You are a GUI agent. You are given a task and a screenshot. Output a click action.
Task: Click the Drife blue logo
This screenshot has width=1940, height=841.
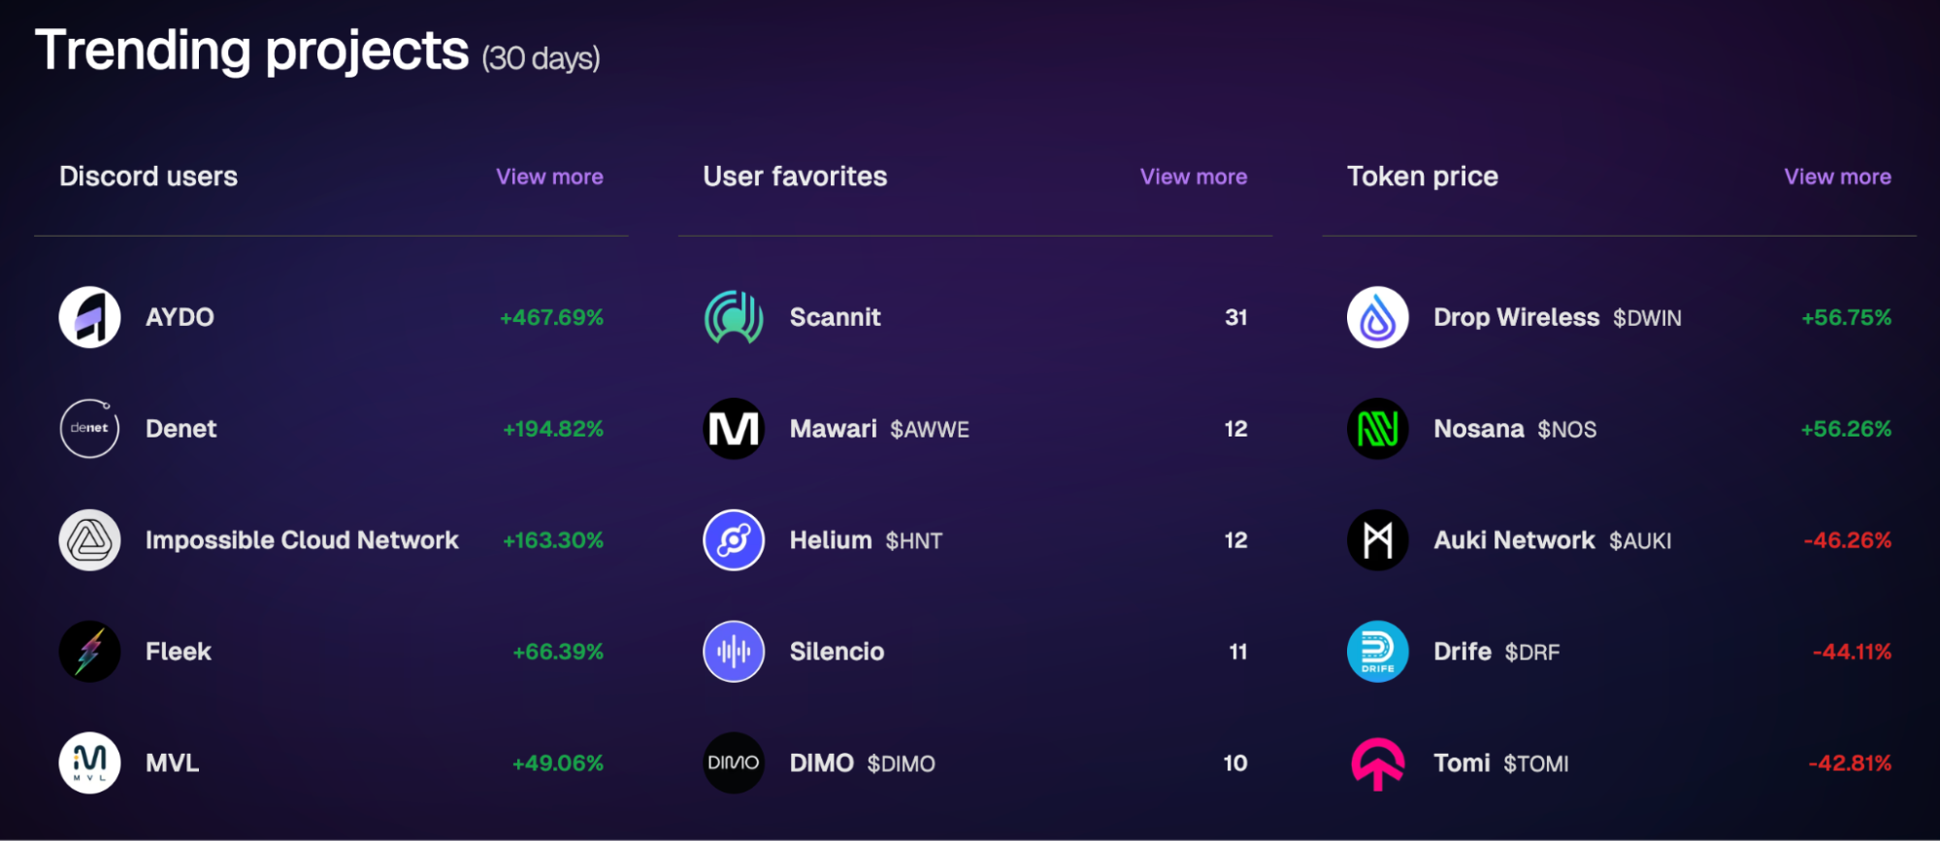pos(1378,652)
